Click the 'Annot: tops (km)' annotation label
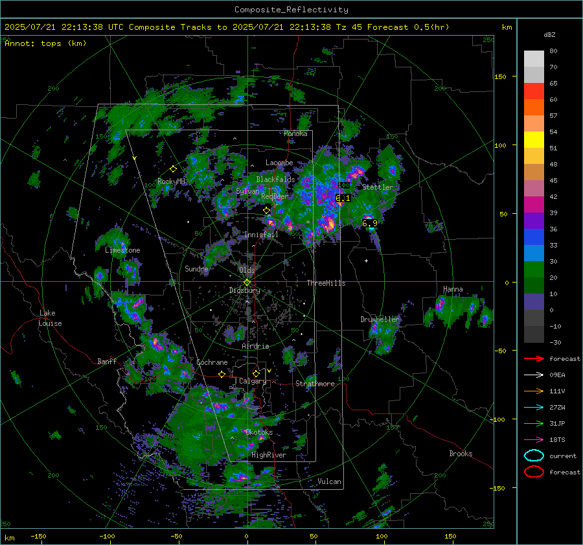The height and width of the screenshot is (545, 583). [45, 43]
